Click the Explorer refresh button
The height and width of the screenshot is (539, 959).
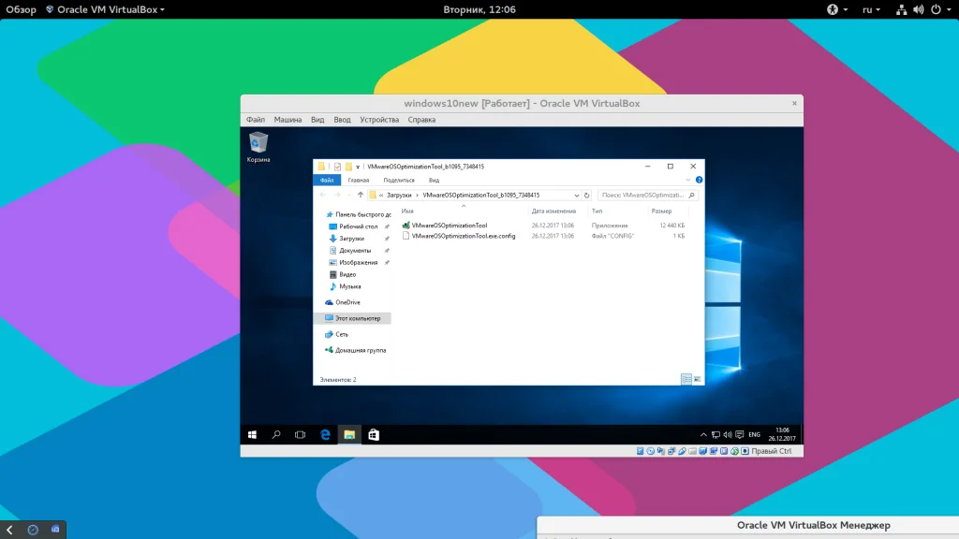coord(587,196)
